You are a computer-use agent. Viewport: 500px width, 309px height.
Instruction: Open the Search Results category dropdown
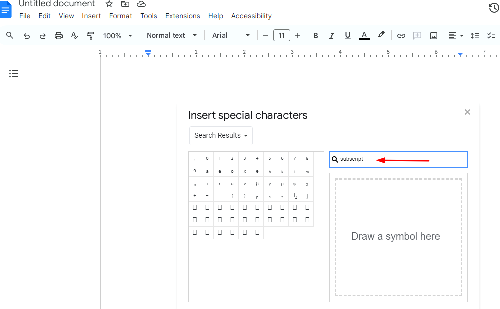221,135
